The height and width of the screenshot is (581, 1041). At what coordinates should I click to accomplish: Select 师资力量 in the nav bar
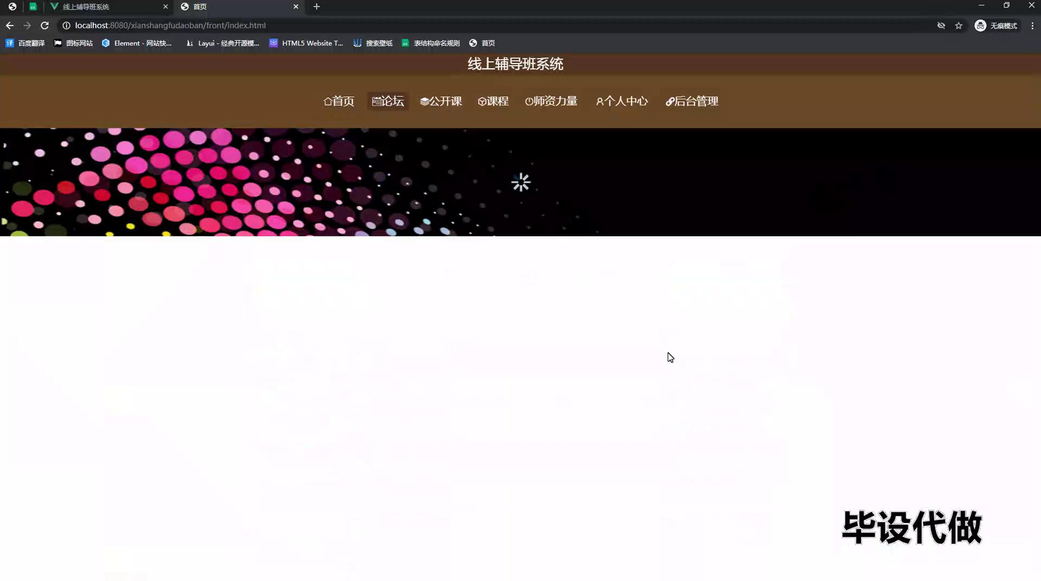551,101
